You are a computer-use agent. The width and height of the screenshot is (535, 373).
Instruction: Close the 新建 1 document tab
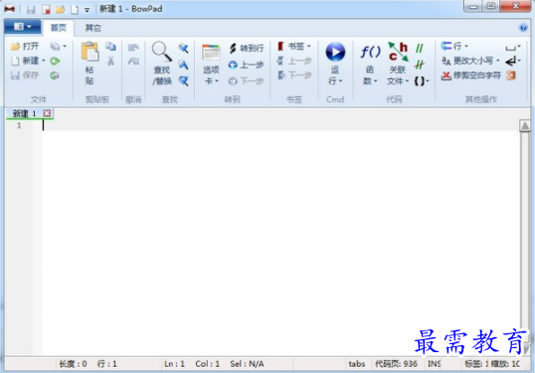47,113
